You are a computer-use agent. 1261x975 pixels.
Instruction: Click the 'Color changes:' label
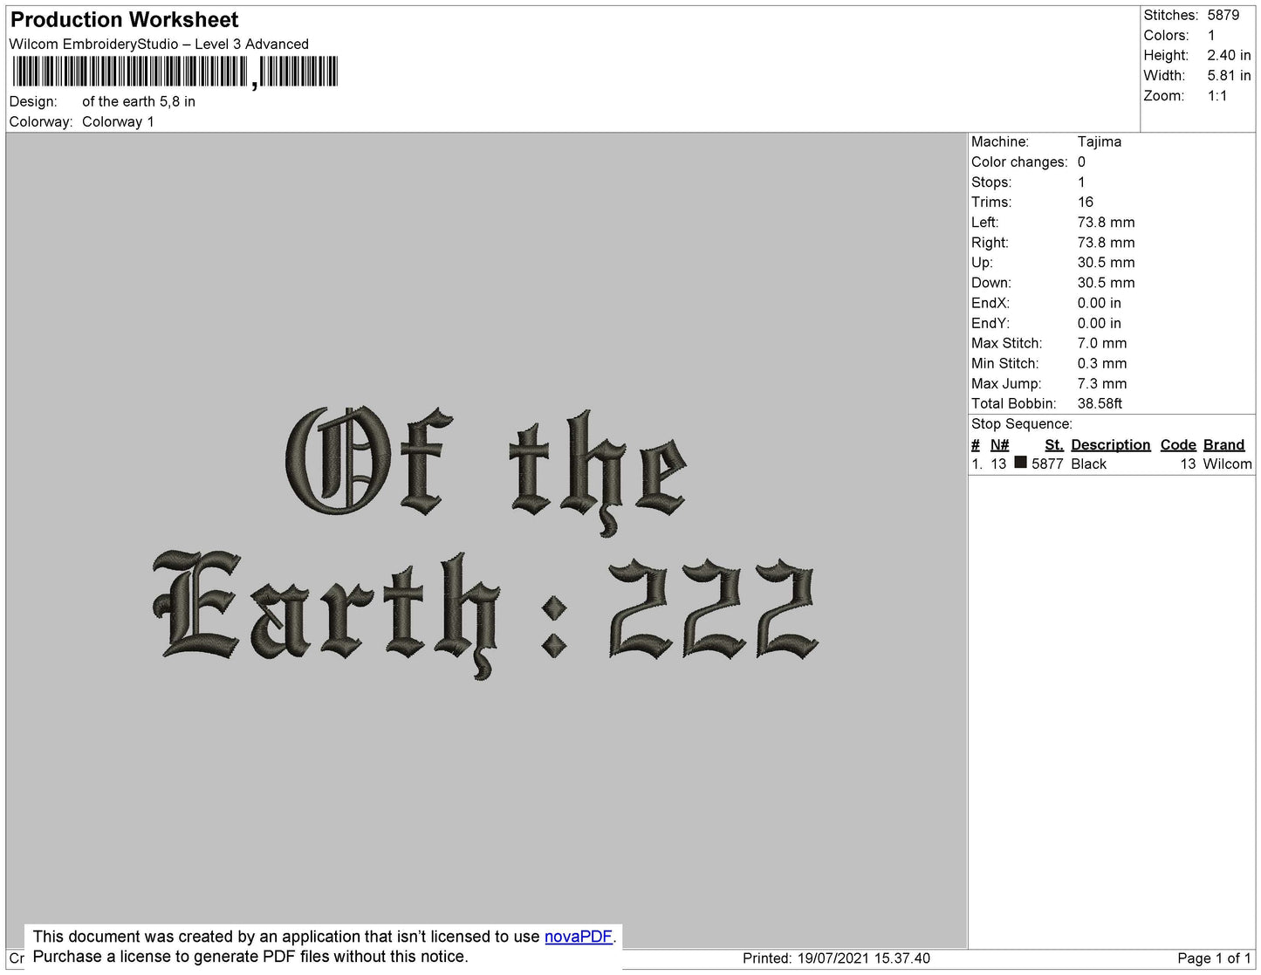[1019, 161]
